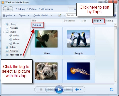
Task: Click the scrollbar down arrow
Action: pyautogui.click(x=116, y=81)
